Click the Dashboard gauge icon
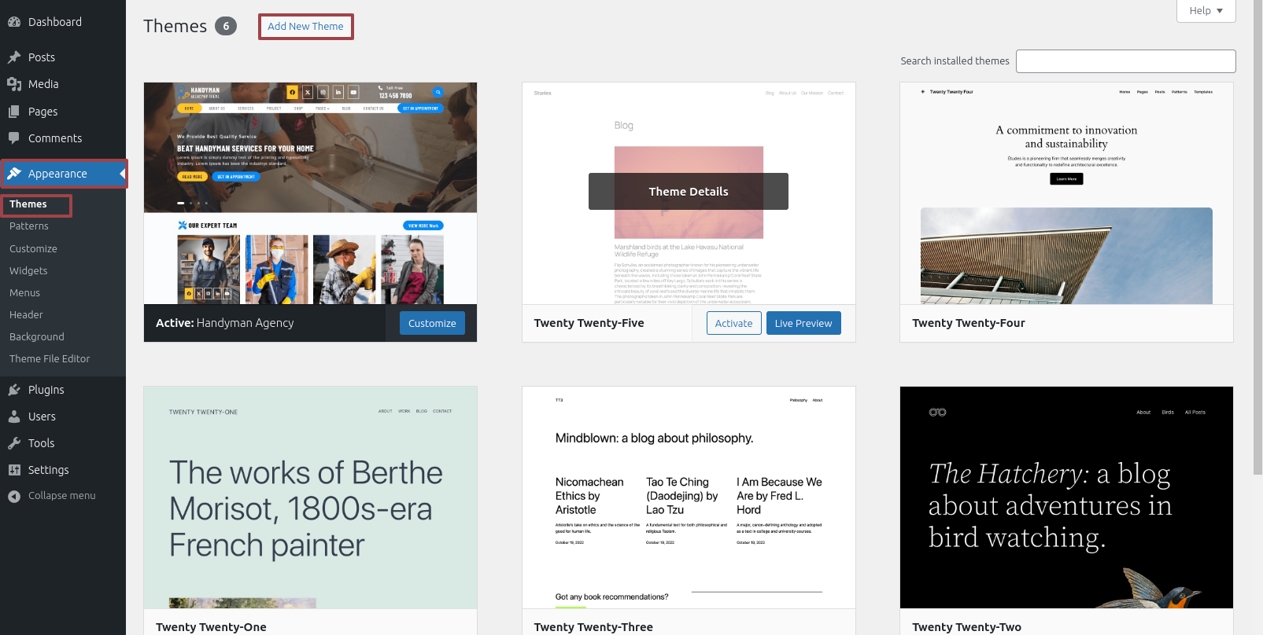The image size is (1263, 635). tap(14, 22)
